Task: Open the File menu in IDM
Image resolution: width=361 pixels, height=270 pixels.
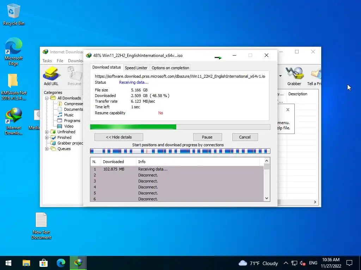Action: tap(60, 60)
